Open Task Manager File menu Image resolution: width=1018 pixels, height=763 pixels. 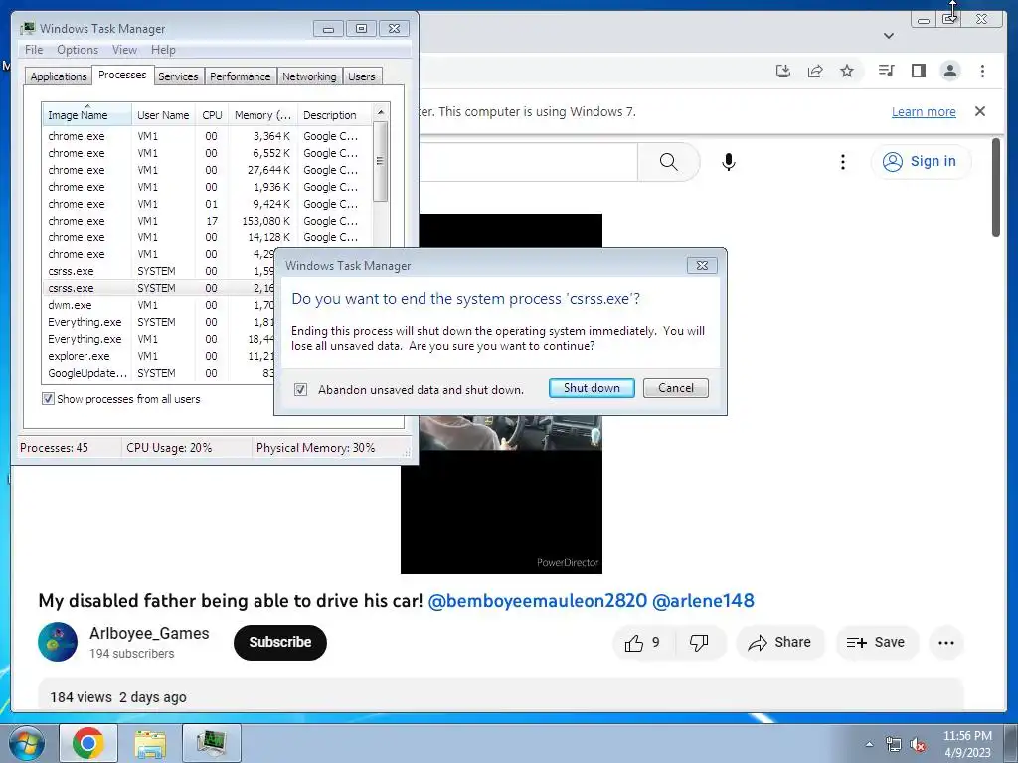[34, 50]
